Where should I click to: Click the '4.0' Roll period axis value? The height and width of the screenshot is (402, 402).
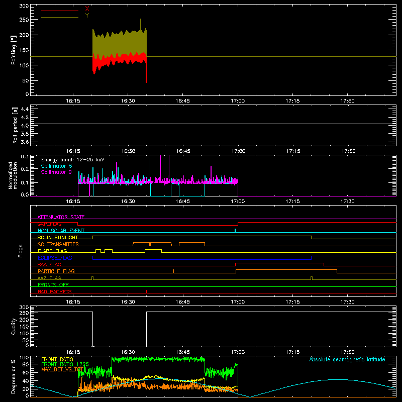[25, 125]
